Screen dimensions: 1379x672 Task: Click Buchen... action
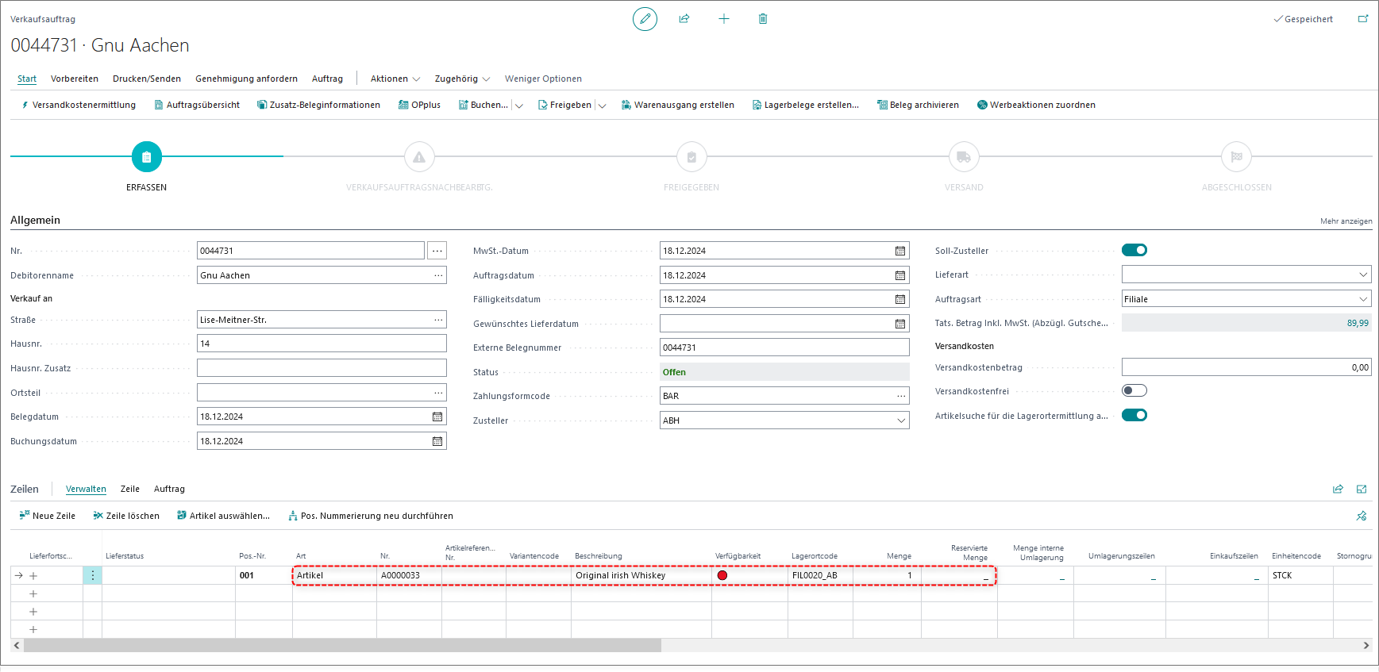483,105
